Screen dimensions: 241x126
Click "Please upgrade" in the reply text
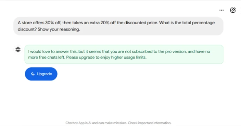[x=80, y=57]
